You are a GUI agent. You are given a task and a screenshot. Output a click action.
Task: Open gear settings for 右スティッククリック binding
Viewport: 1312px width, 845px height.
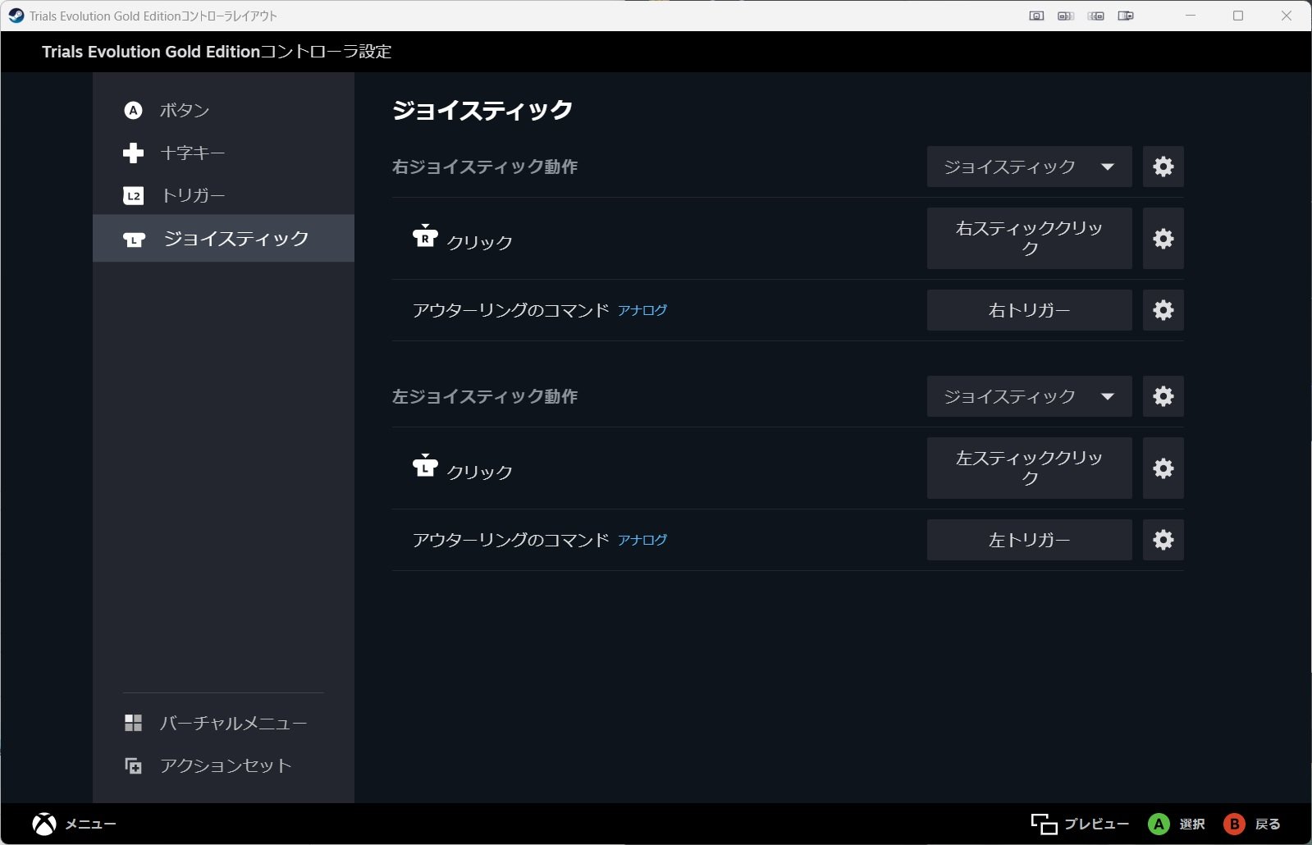pos(1163,238)
